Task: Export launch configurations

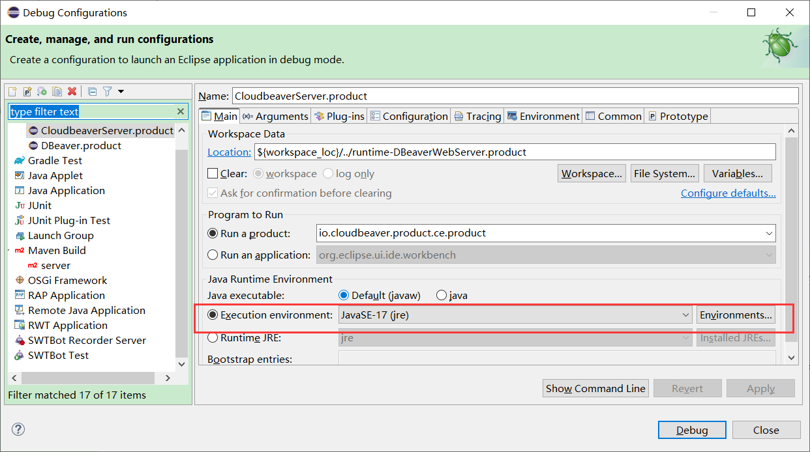Action: pos(42,91)
